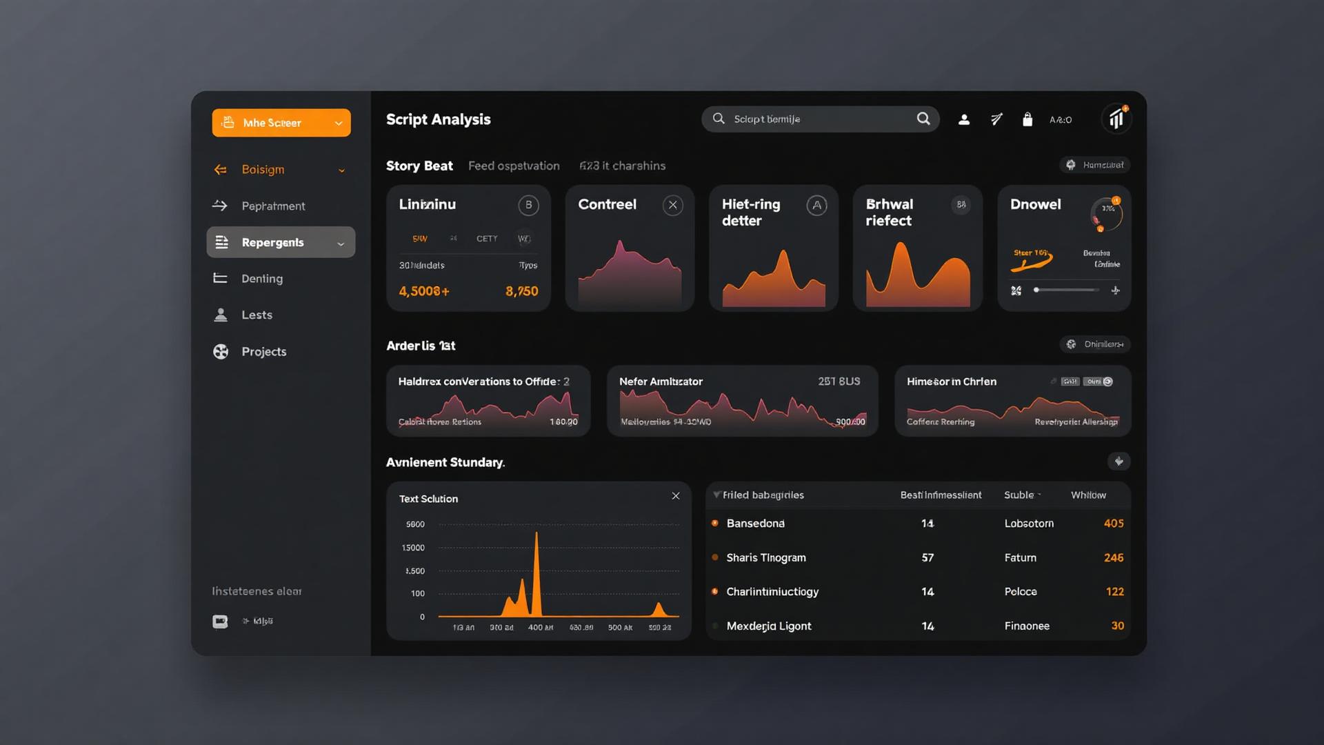The image size is (1324, 745).
Task: Click the shopping bag icon in header
Action: pyautogui.click(x=1027, y=119)
